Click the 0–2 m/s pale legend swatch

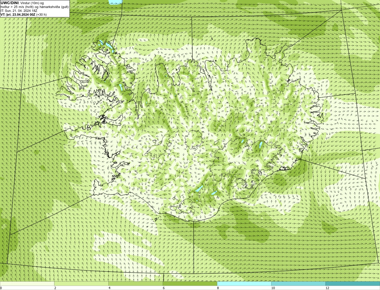pos(27,284)
